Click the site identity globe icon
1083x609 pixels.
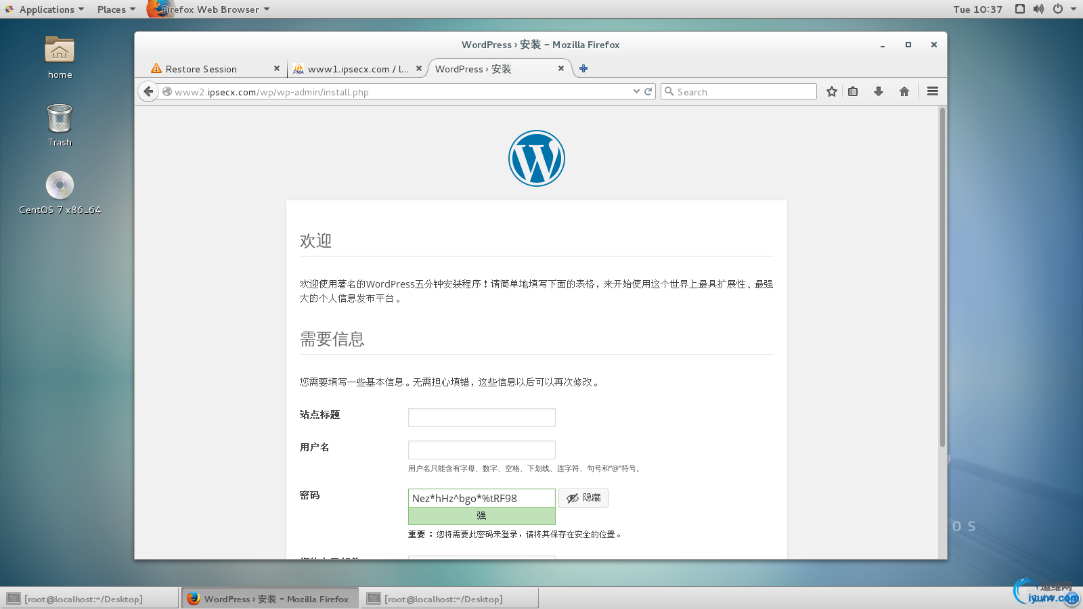[x=167, y=91]
